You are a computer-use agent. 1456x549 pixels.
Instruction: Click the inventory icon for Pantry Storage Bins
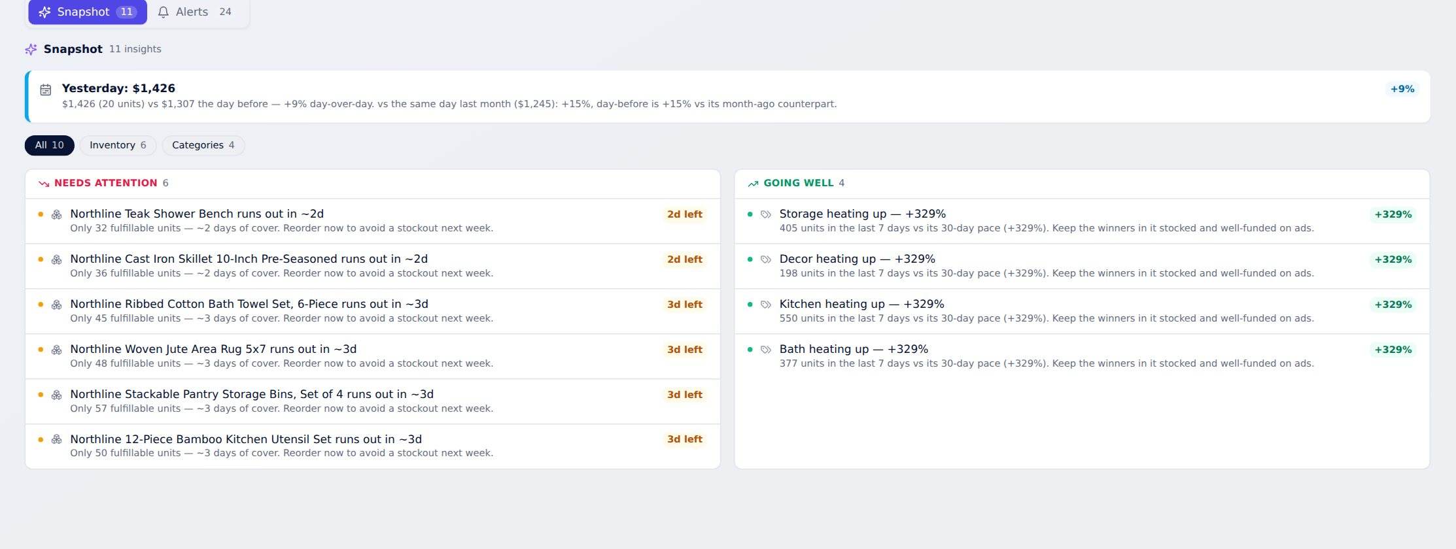pos(57,395)
